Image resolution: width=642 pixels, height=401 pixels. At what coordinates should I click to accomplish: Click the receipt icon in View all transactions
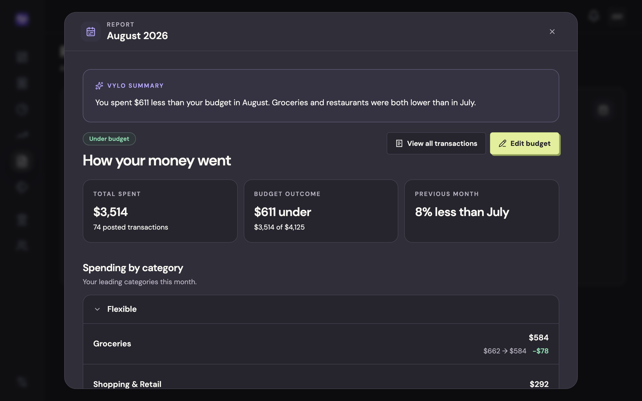pos(399,143)
